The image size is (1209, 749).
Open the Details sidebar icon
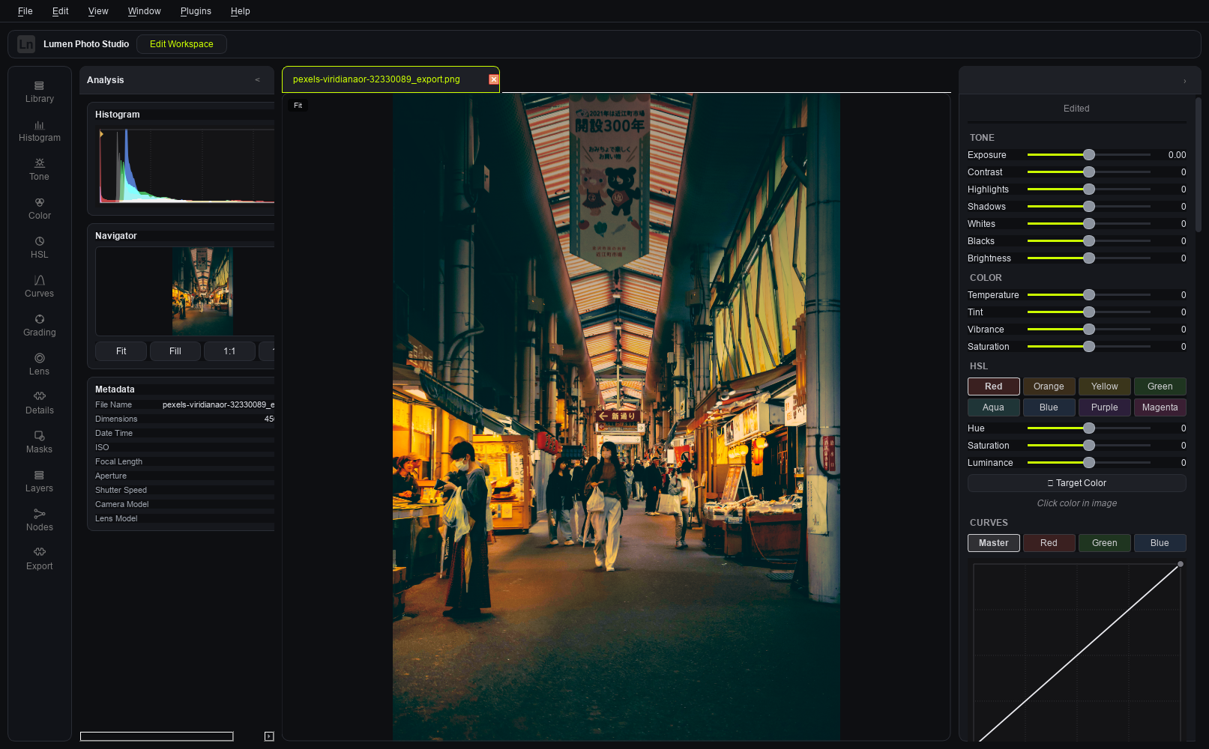[40, 403]
